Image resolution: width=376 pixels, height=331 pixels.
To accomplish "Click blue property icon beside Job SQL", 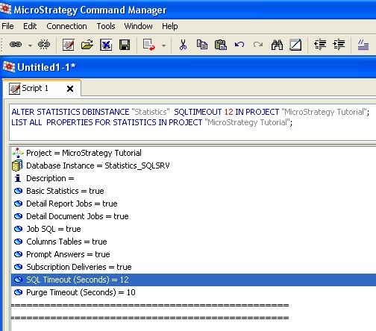I will tap(18, 229).
